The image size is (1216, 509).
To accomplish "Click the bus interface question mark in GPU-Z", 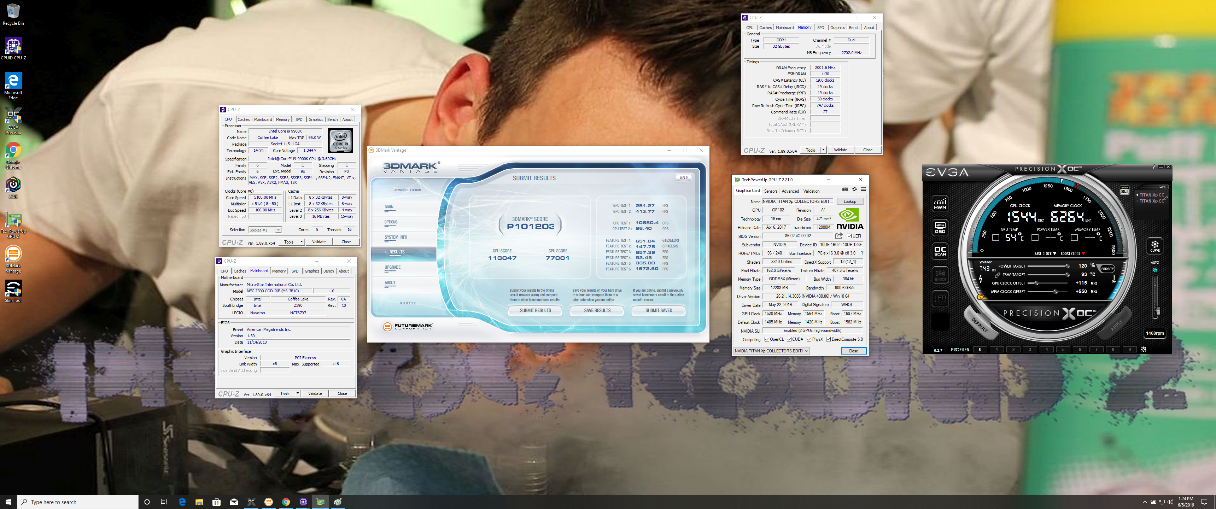I will coord(862,253).
